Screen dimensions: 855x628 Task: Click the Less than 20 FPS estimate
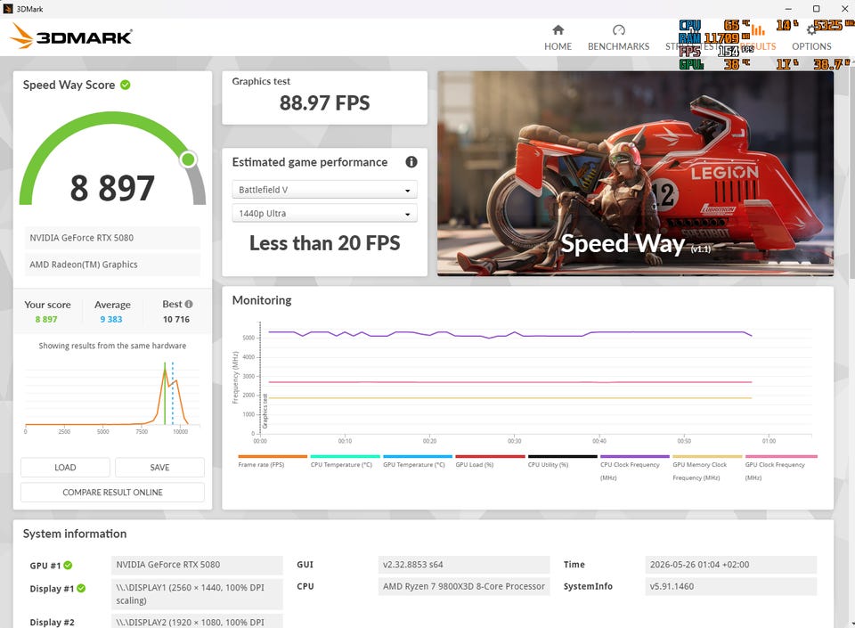pos(324,243)
